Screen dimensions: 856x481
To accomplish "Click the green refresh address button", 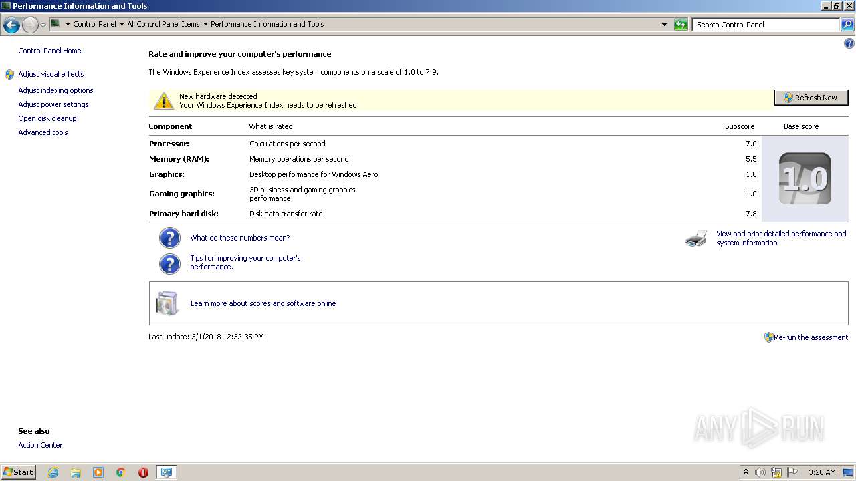I will tap(681, 25).
